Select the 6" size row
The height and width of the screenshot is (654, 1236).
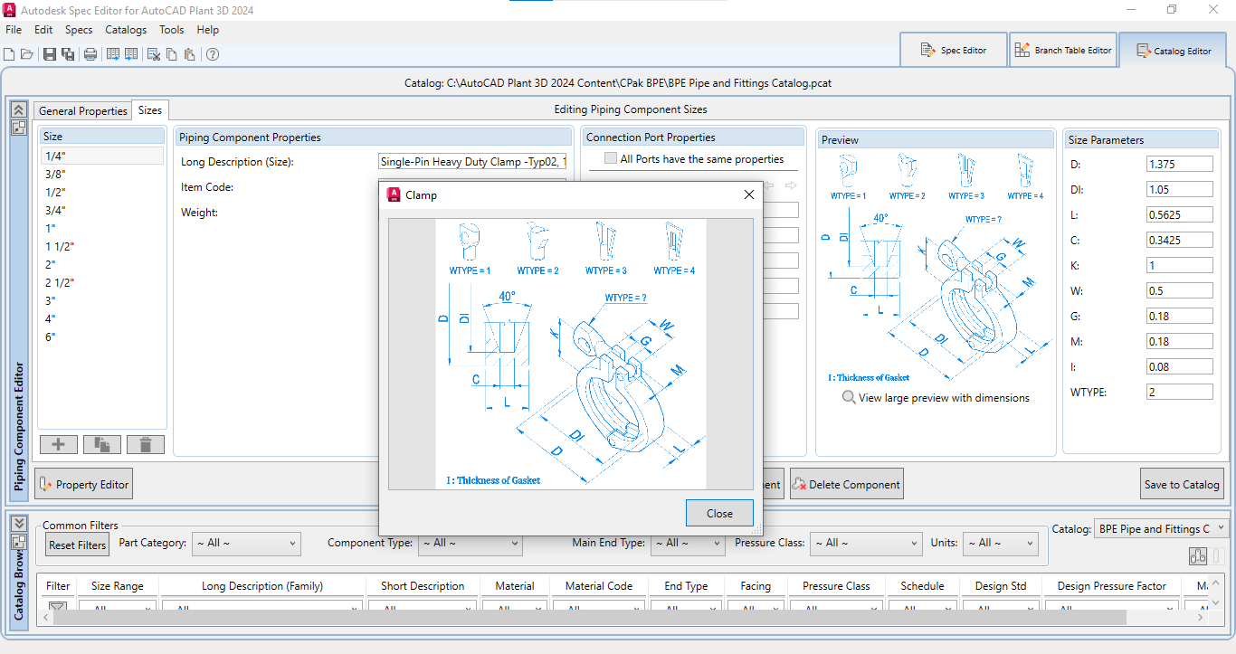coord(102,336)
